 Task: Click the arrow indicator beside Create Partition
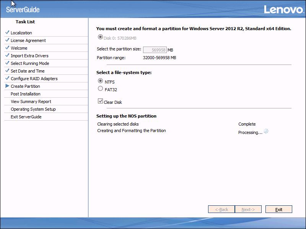click(6, 86)
